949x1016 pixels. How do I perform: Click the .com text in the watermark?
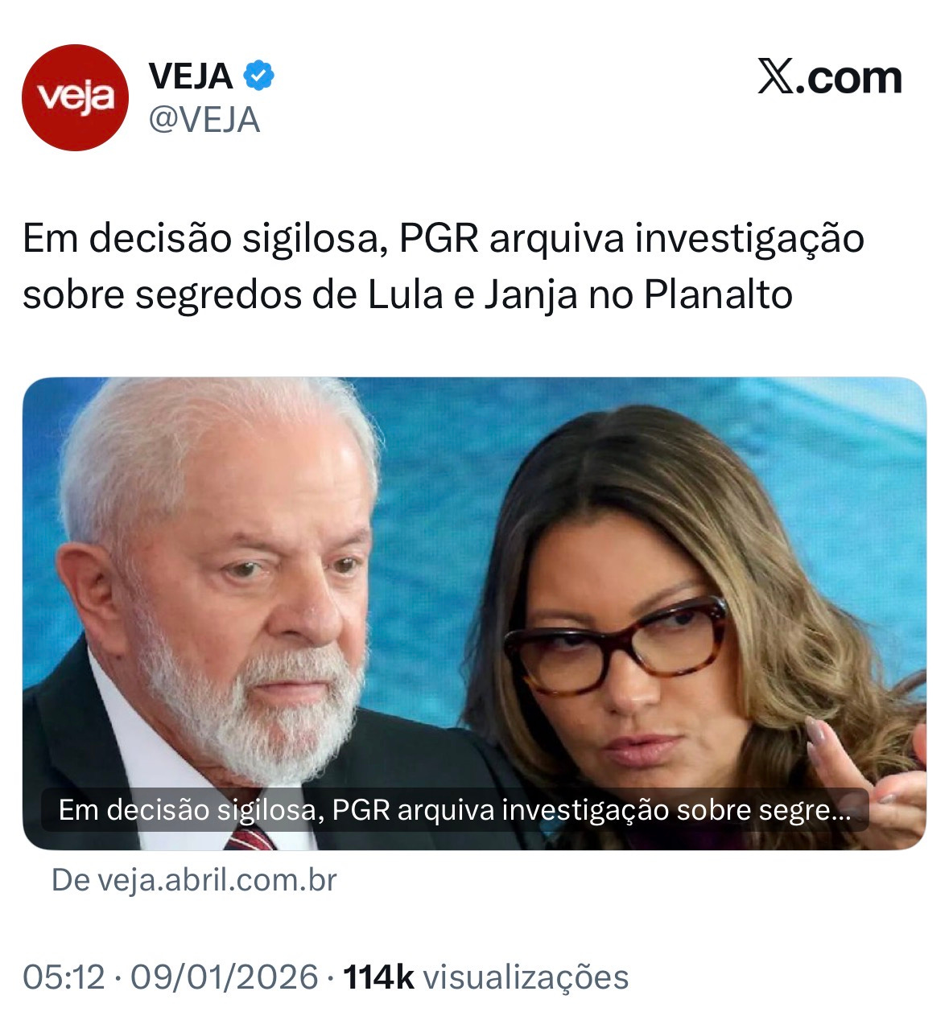tap(848, 77)
